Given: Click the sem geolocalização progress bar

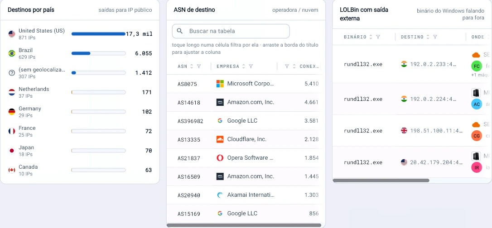Looking at the screenshot, I should 98,73.
